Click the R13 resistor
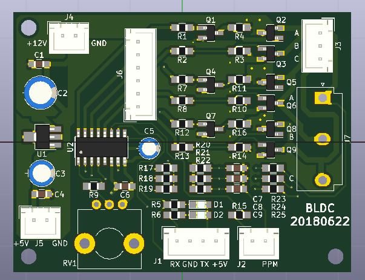 click(x=182, y=147)
